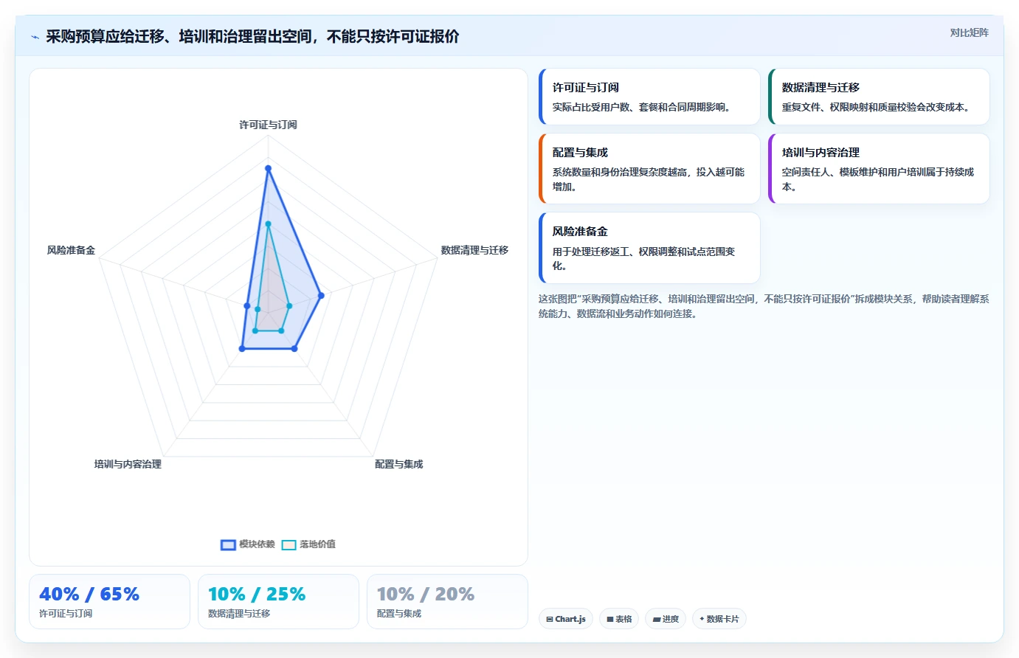Viewport: 1019px width, 658px height.
Task: Click the blue data point on 配置与集成 axis
Action: (x=294, y=348)
